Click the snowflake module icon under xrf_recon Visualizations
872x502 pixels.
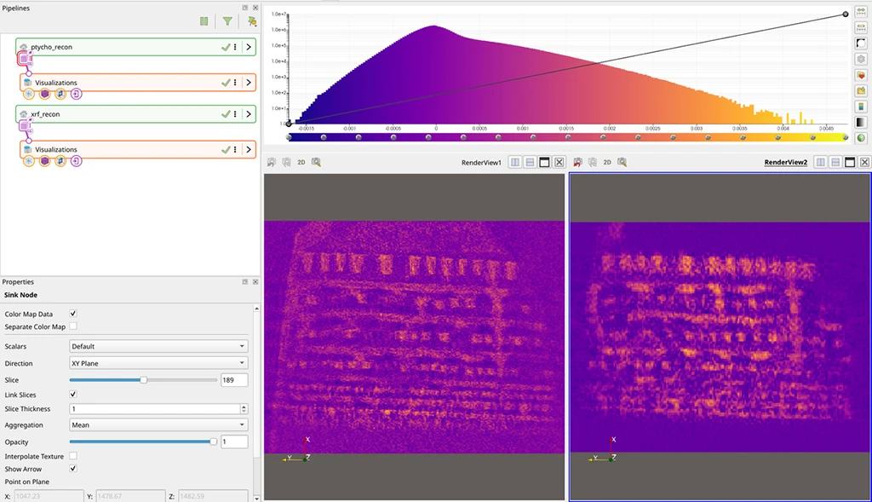point(28,161)
